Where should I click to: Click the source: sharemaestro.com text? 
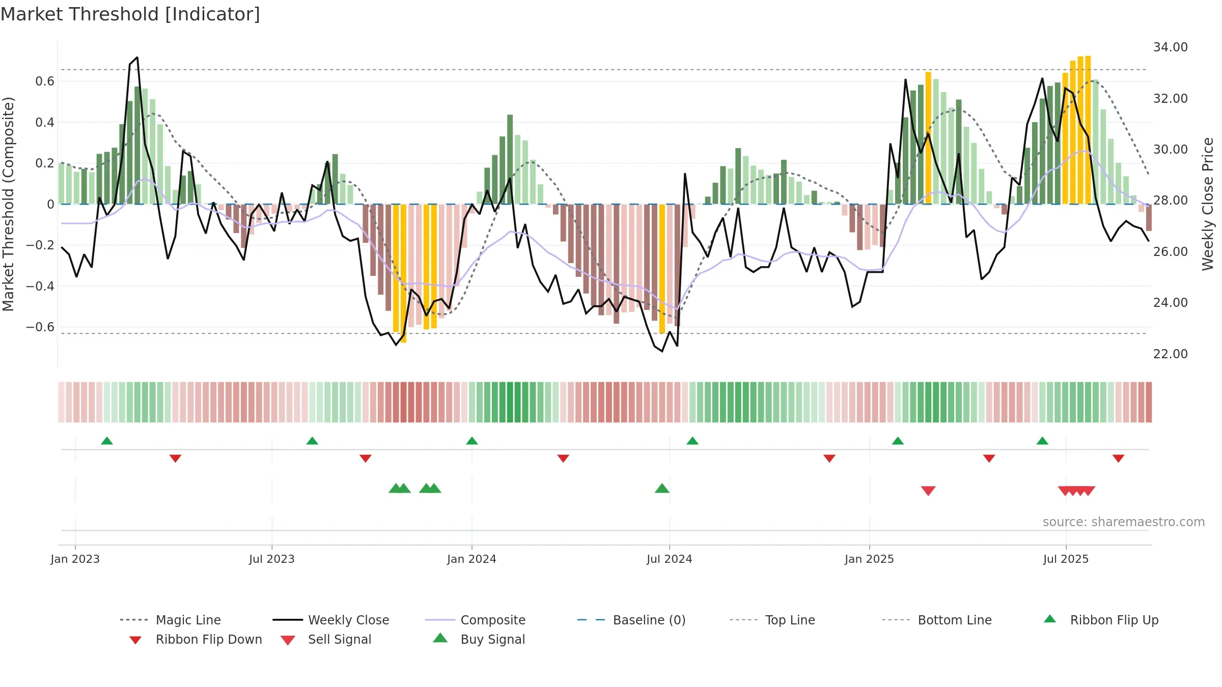coord(1124,522)
